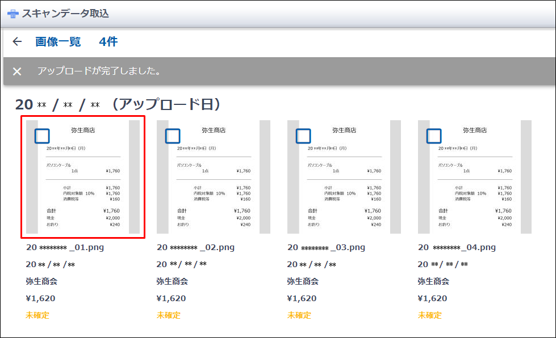This screenshot has width=556, height=338.
Task: Tick the checkbox on the _03.png receipt
Action: pos(303,136)
